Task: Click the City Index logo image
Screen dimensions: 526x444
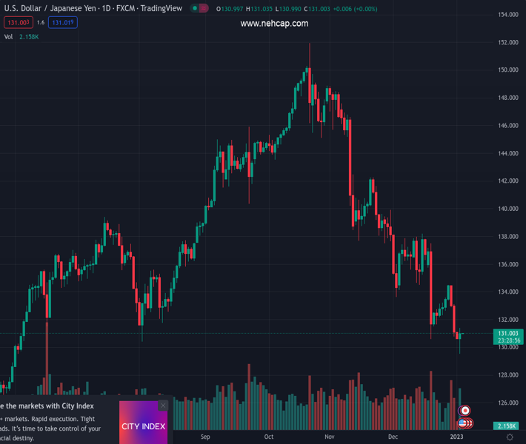Action: click(x=143, y=426)
